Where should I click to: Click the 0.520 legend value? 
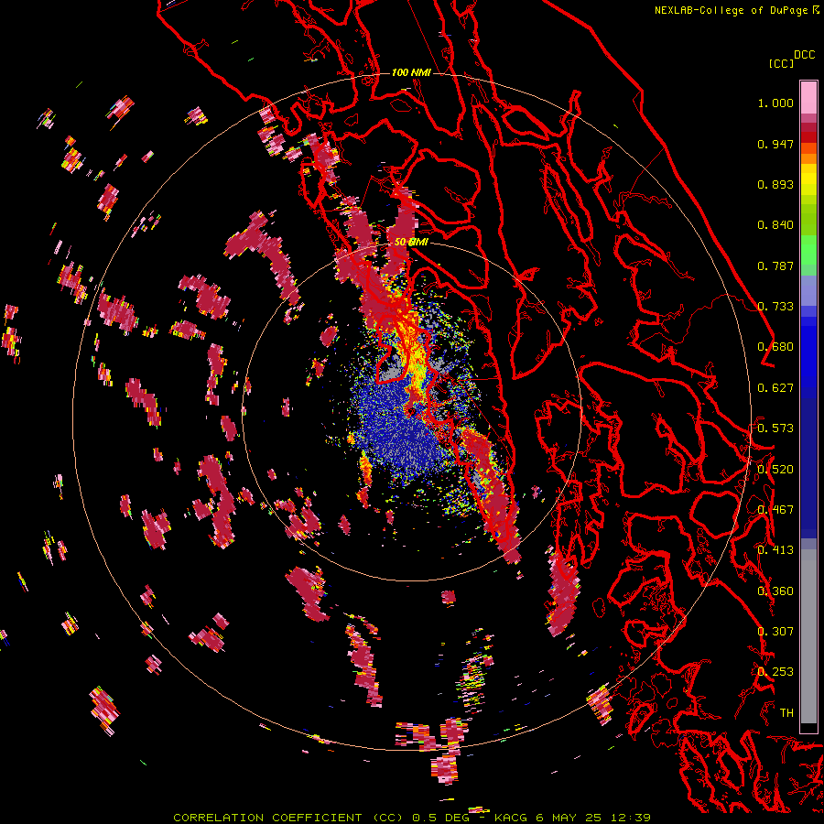point(775,470)
